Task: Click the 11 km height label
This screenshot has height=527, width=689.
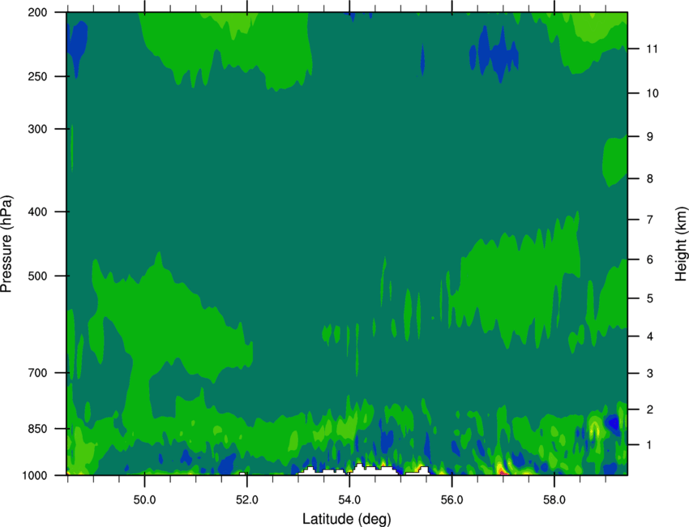Action: 653,49
